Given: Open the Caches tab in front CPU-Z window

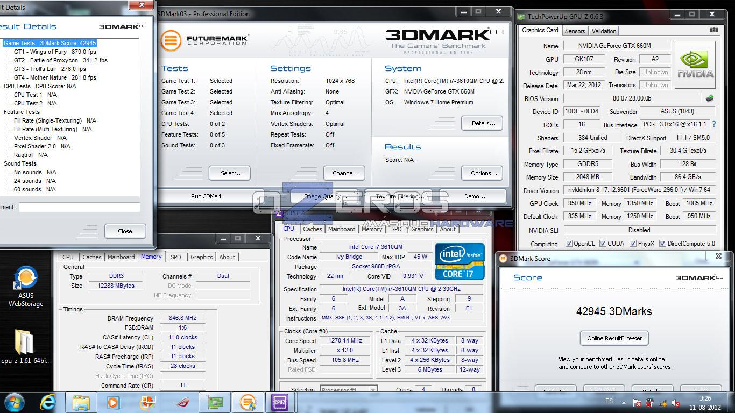Looking at the screenshot, I should (x=312, y=229).
